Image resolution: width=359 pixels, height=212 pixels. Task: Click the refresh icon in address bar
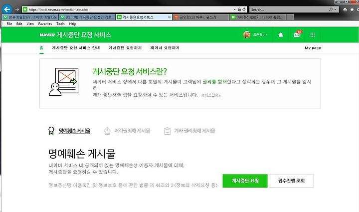tap(244, 9)
